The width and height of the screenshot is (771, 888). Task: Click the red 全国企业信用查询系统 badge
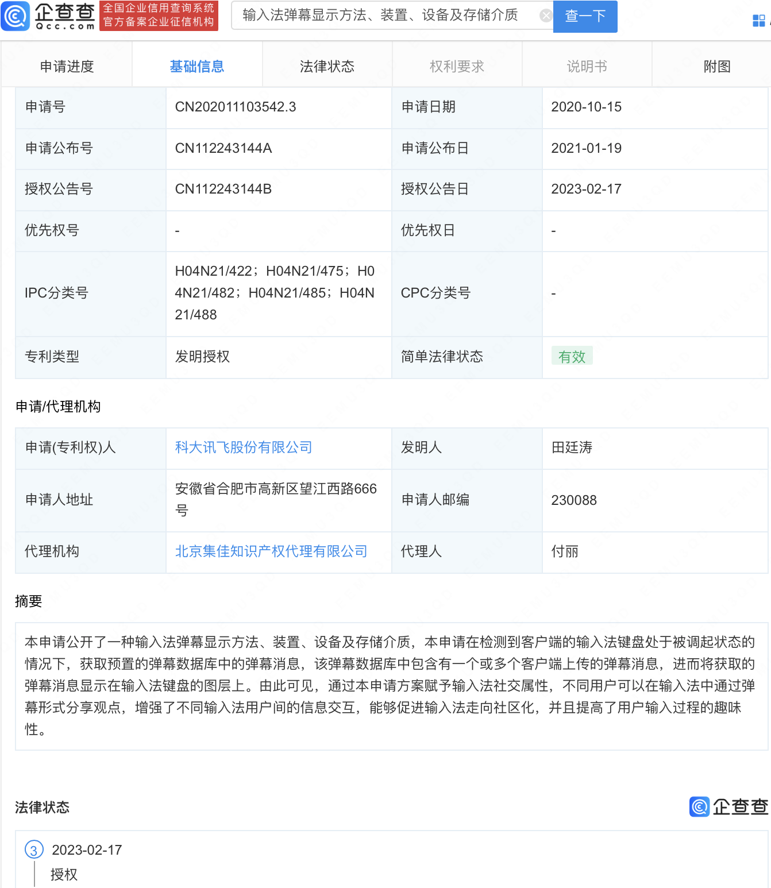(159, 16)
